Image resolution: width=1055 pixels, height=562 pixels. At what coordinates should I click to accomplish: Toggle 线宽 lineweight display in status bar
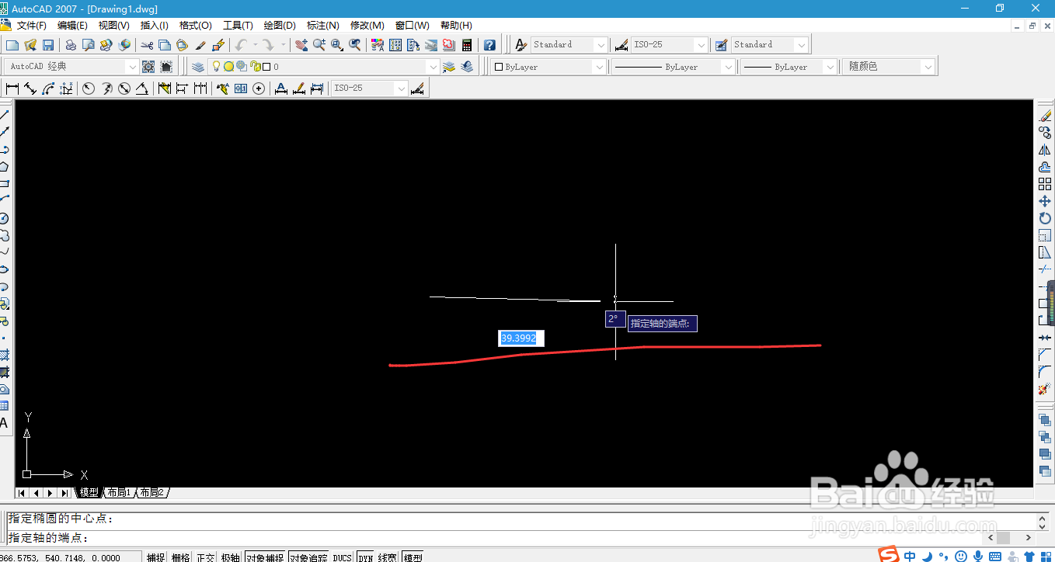coord(388,557)
